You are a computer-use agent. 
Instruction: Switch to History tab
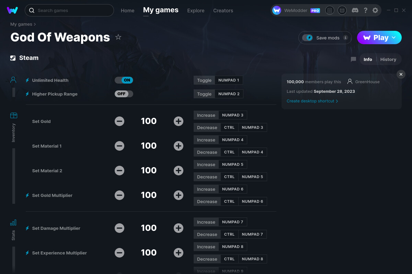coord(388,59)
